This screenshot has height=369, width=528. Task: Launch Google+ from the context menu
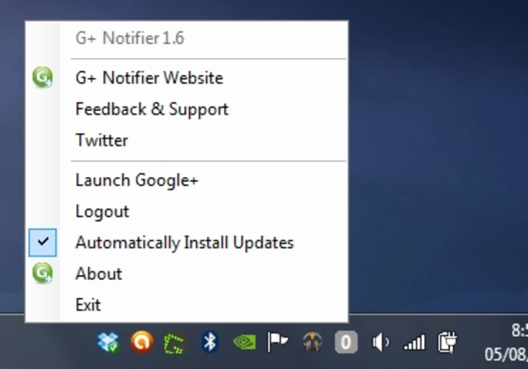point(187,180)
